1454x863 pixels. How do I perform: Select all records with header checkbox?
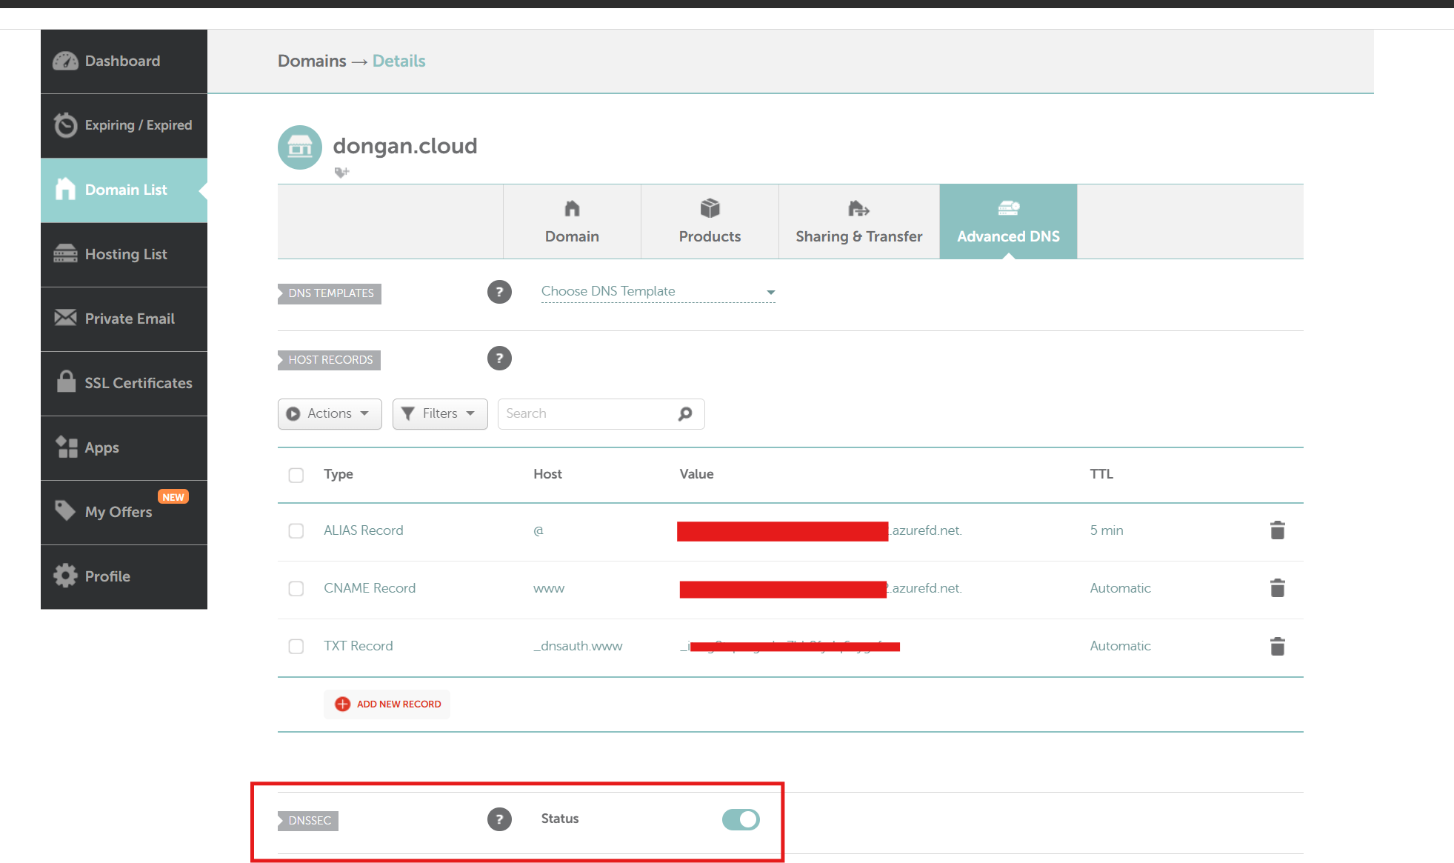coord(296,475)
